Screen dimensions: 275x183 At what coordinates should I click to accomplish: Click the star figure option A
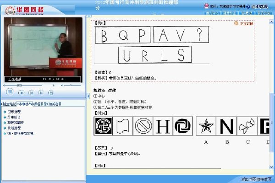[x=206, y=126]
